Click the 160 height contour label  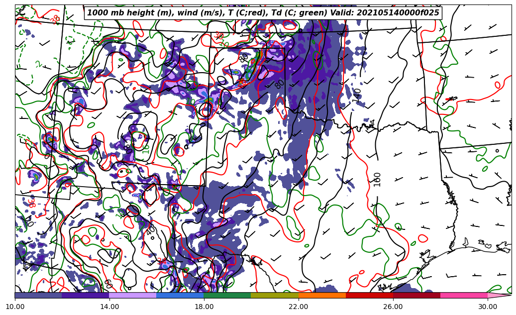click(x=377, y=179)
